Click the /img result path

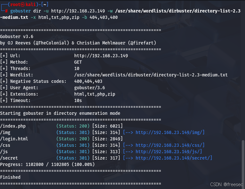click(5, 132)
